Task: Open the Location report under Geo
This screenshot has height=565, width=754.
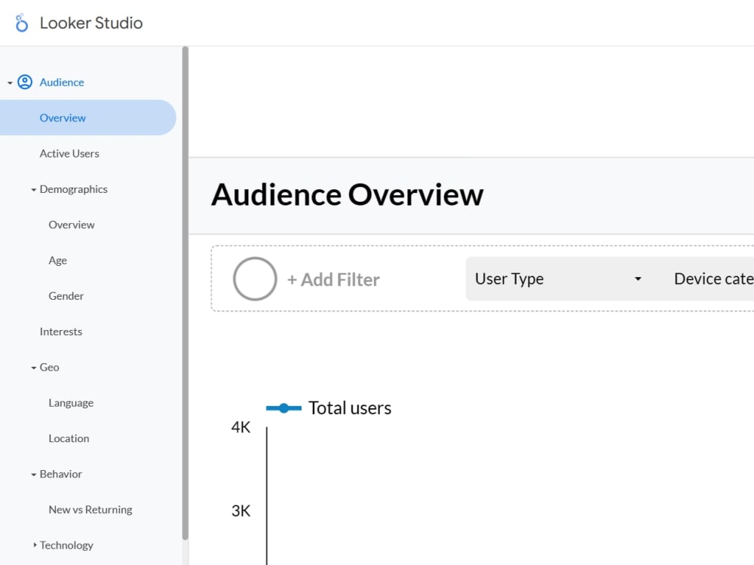Action: (x=69, y=438)
